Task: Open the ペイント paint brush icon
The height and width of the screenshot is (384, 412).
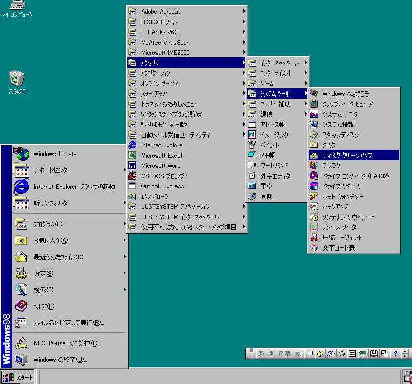Action: (x=252, y=145)
